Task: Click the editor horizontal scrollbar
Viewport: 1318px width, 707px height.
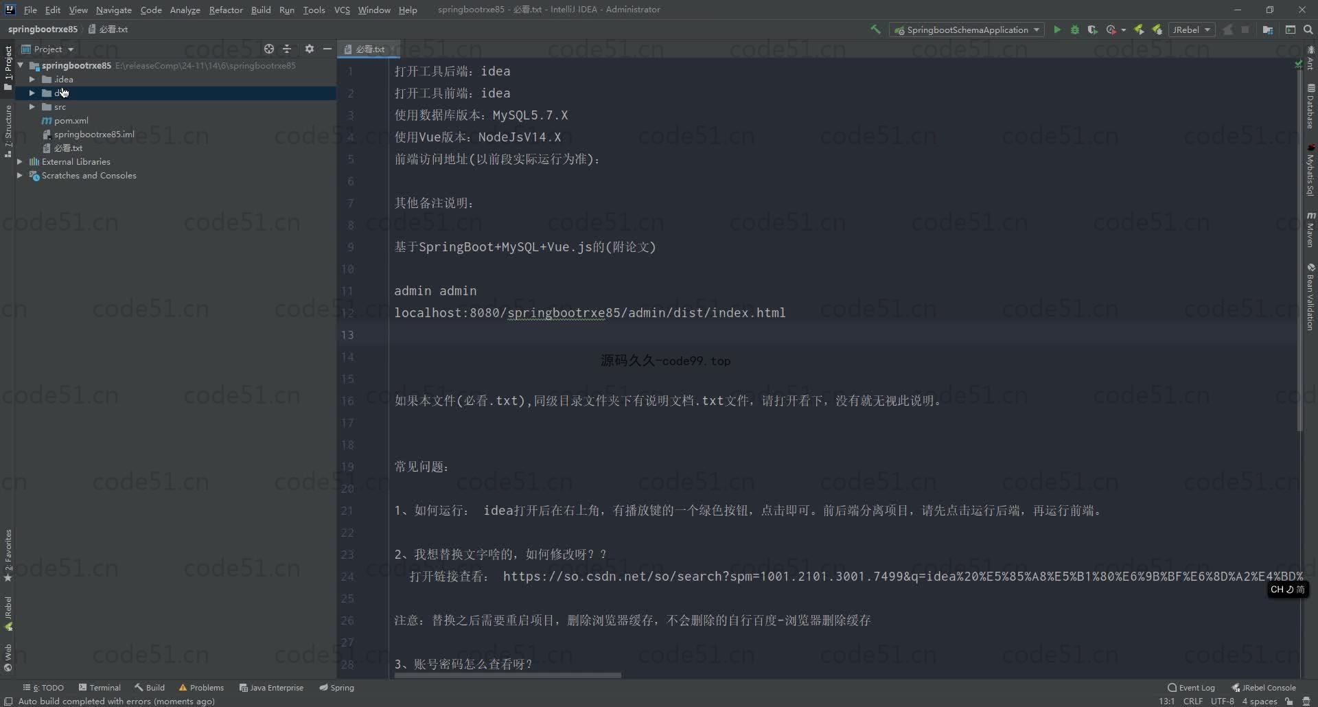Action: 508,675
